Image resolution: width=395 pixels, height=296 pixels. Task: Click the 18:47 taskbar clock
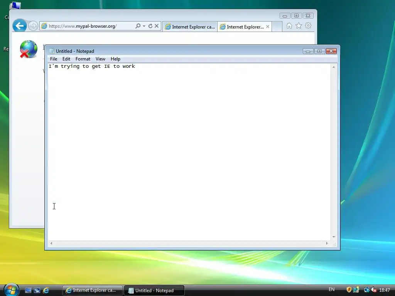[385, 290]
